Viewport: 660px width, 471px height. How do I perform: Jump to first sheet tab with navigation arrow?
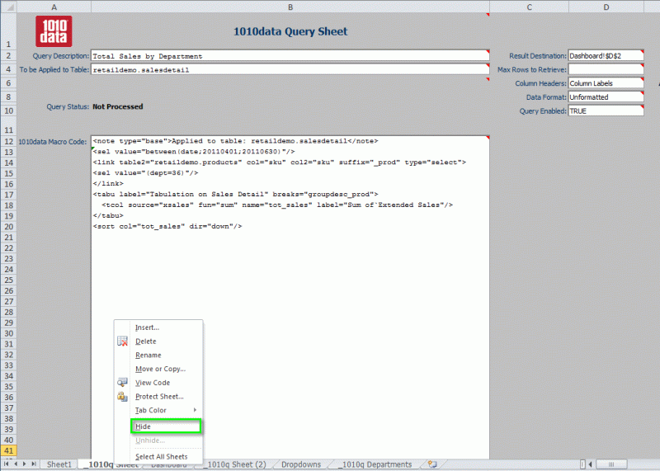(7, 464)
